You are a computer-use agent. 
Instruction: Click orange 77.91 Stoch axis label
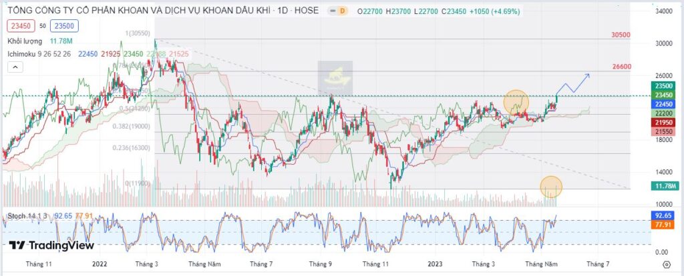coord(663,225)
